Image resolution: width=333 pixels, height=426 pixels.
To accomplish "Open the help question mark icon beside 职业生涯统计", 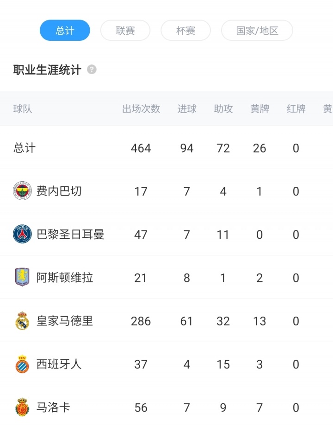I will tap(92, 70).
